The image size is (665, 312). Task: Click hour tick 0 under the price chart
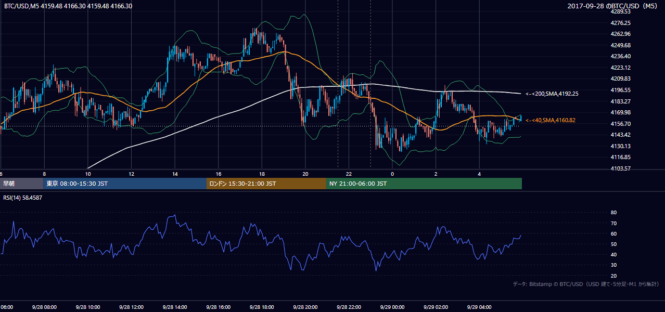coord(392,174)
